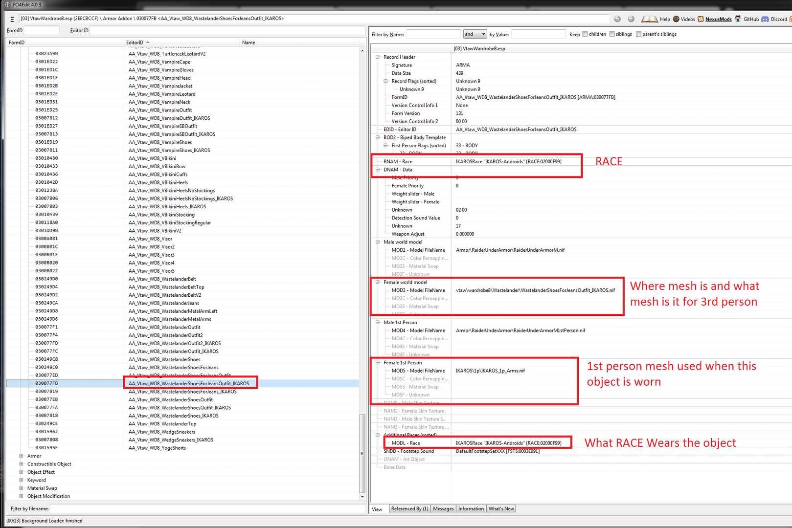The width and height of the screenshot is (792, 528).
Task: Open the Help book icon
Action: click(649, 19)
